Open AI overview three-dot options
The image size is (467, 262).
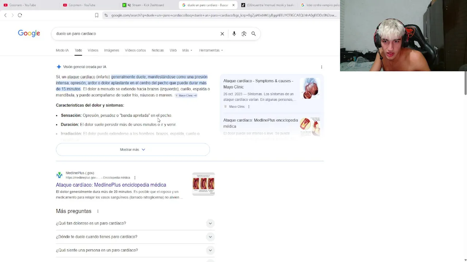(321, 67)
